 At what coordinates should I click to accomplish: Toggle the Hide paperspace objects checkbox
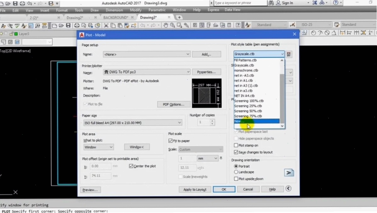point(236,138)
